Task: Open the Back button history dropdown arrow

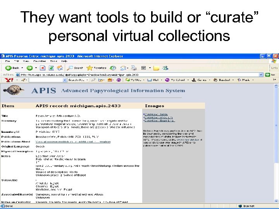Action: (x=22, y=68)
